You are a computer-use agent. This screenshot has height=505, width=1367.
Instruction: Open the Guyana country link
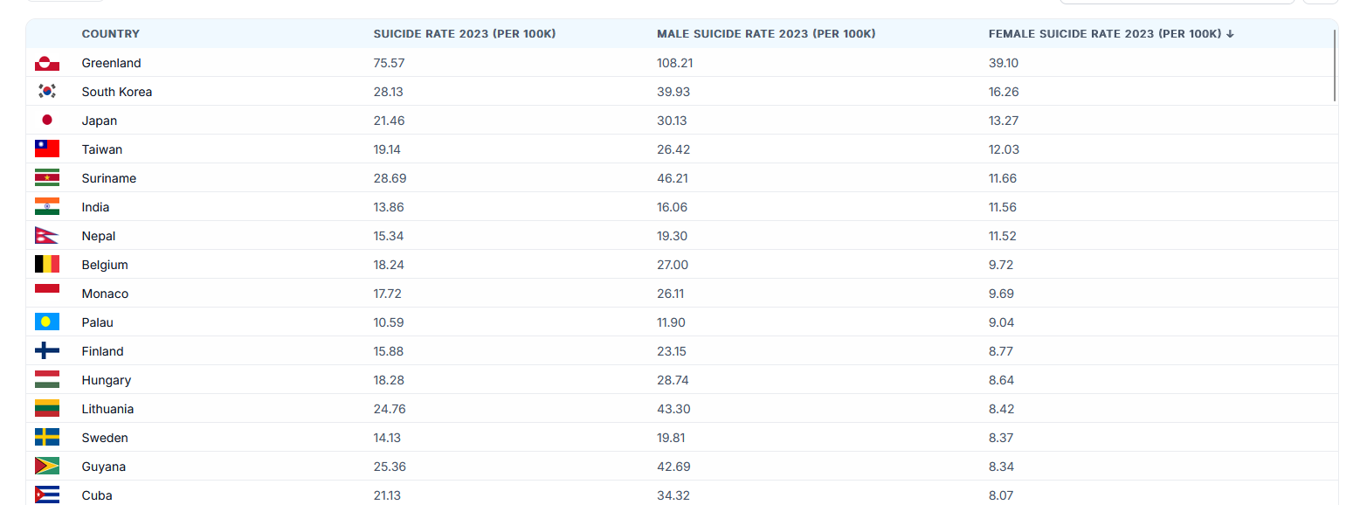click(104, 467)
